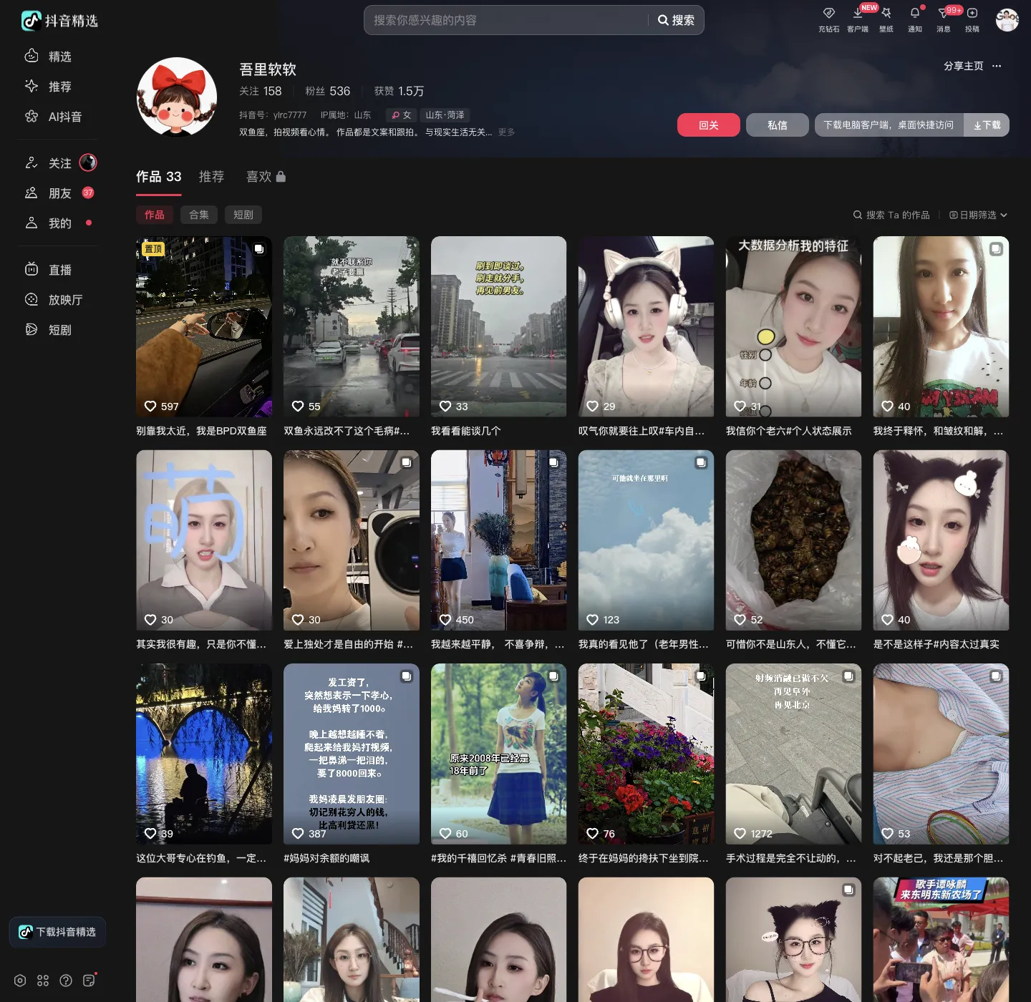This screenshot has height=1002, width=1031.
Task: Open settings gear at sidebar bottom
Action: pos(20,981)
